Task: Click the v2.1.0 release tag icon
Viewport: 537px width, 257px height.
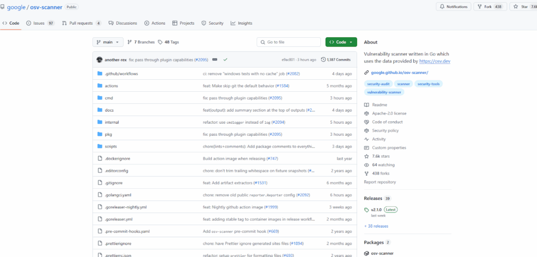Action: point(367,210)
